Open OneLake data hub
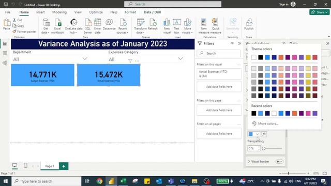331x186 pixels. pyautogui.click(x=73, y=26)
